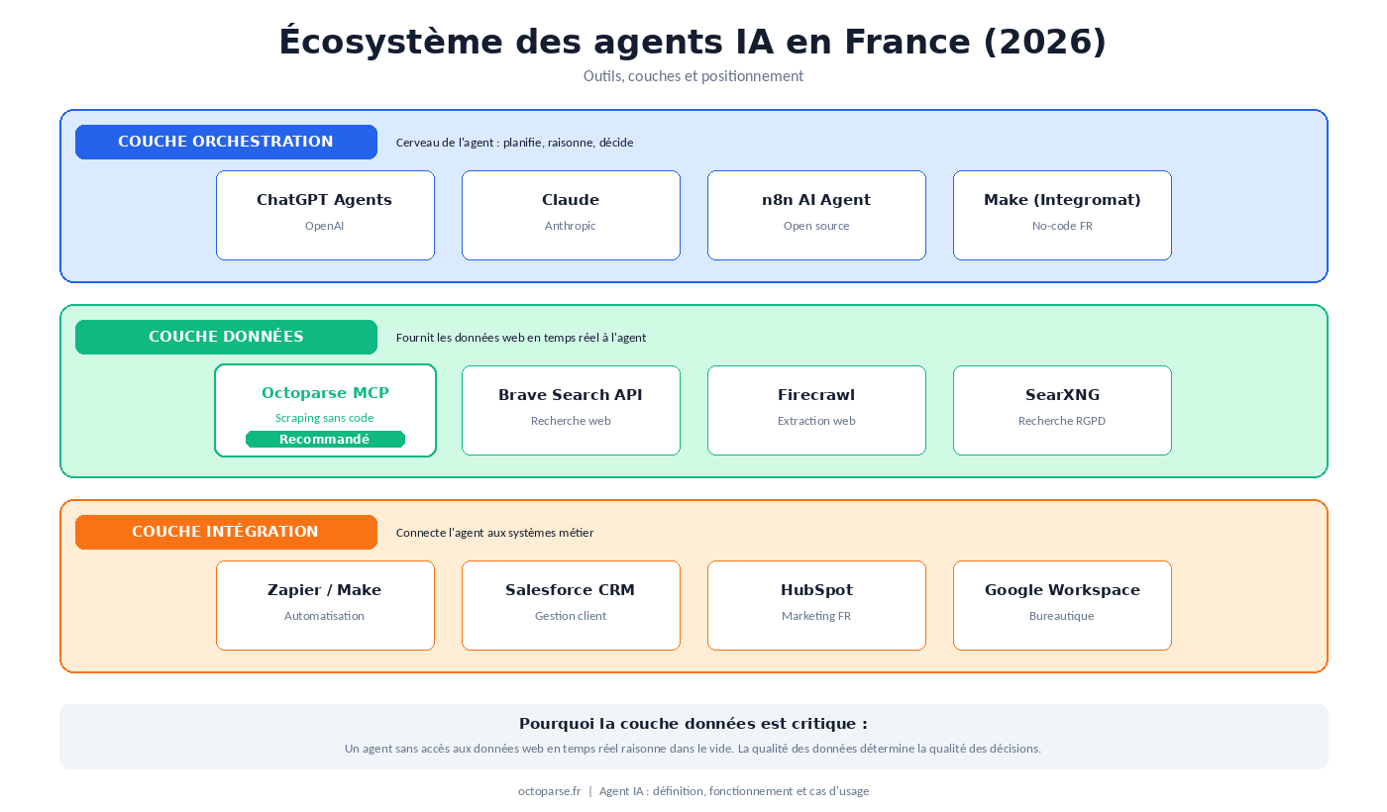1387x812 pixels.
Task: Select the critical data layer info box
Action: [x=693, y=736]
